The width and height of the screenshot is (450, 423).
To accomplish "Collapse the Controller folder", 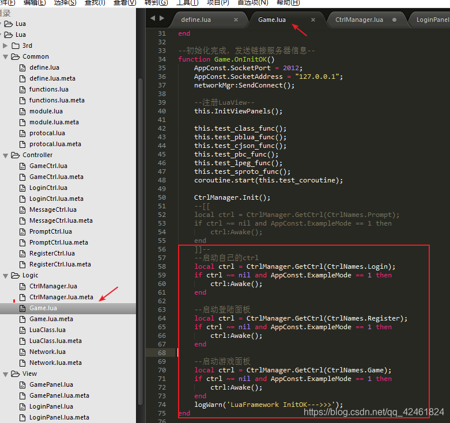I will point(5,155).
